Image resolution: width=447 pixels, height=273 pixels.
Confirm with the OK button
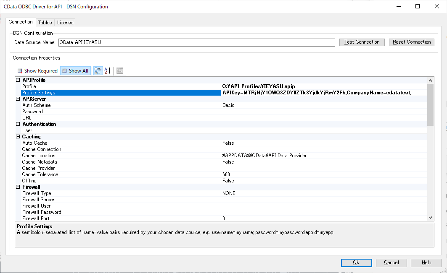(356, 263)
